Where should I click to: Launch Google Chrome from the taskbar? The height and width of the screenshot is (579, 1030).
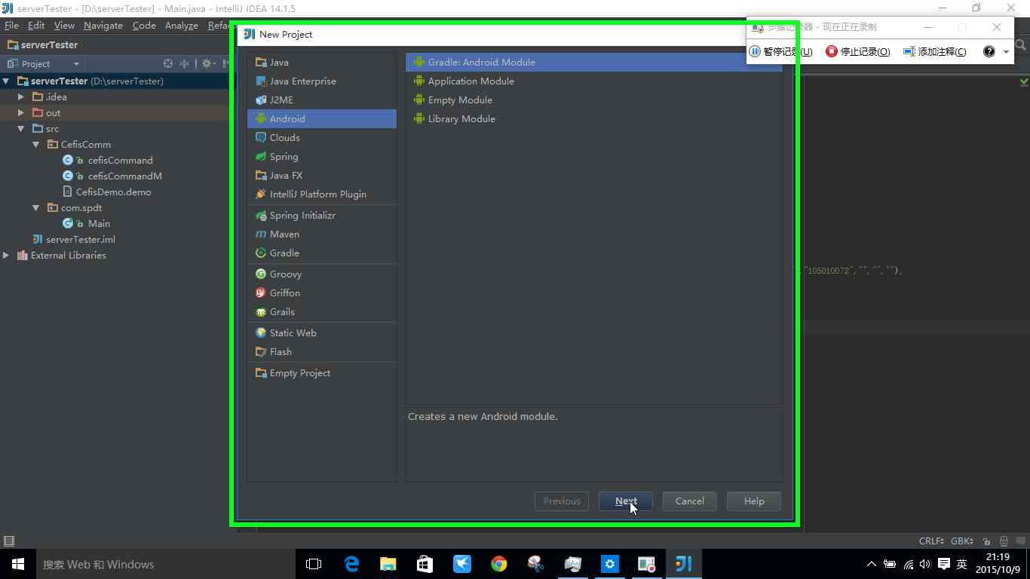pos(498,564)
